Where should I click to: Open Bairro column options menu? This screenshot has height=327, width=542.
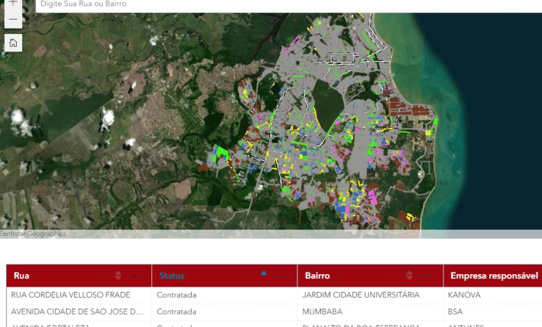pyautogui.click(x=427, y=276)
